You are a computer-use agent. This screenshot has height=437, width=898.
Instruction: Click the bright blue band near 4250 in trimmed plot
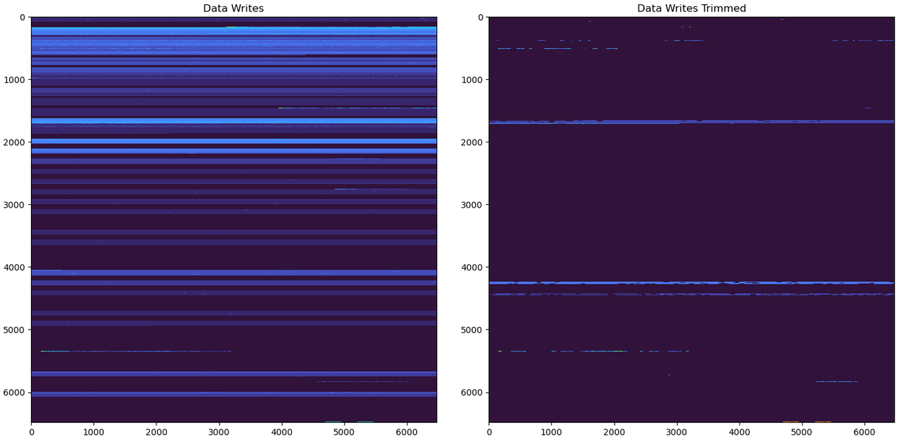coord(691,283)
